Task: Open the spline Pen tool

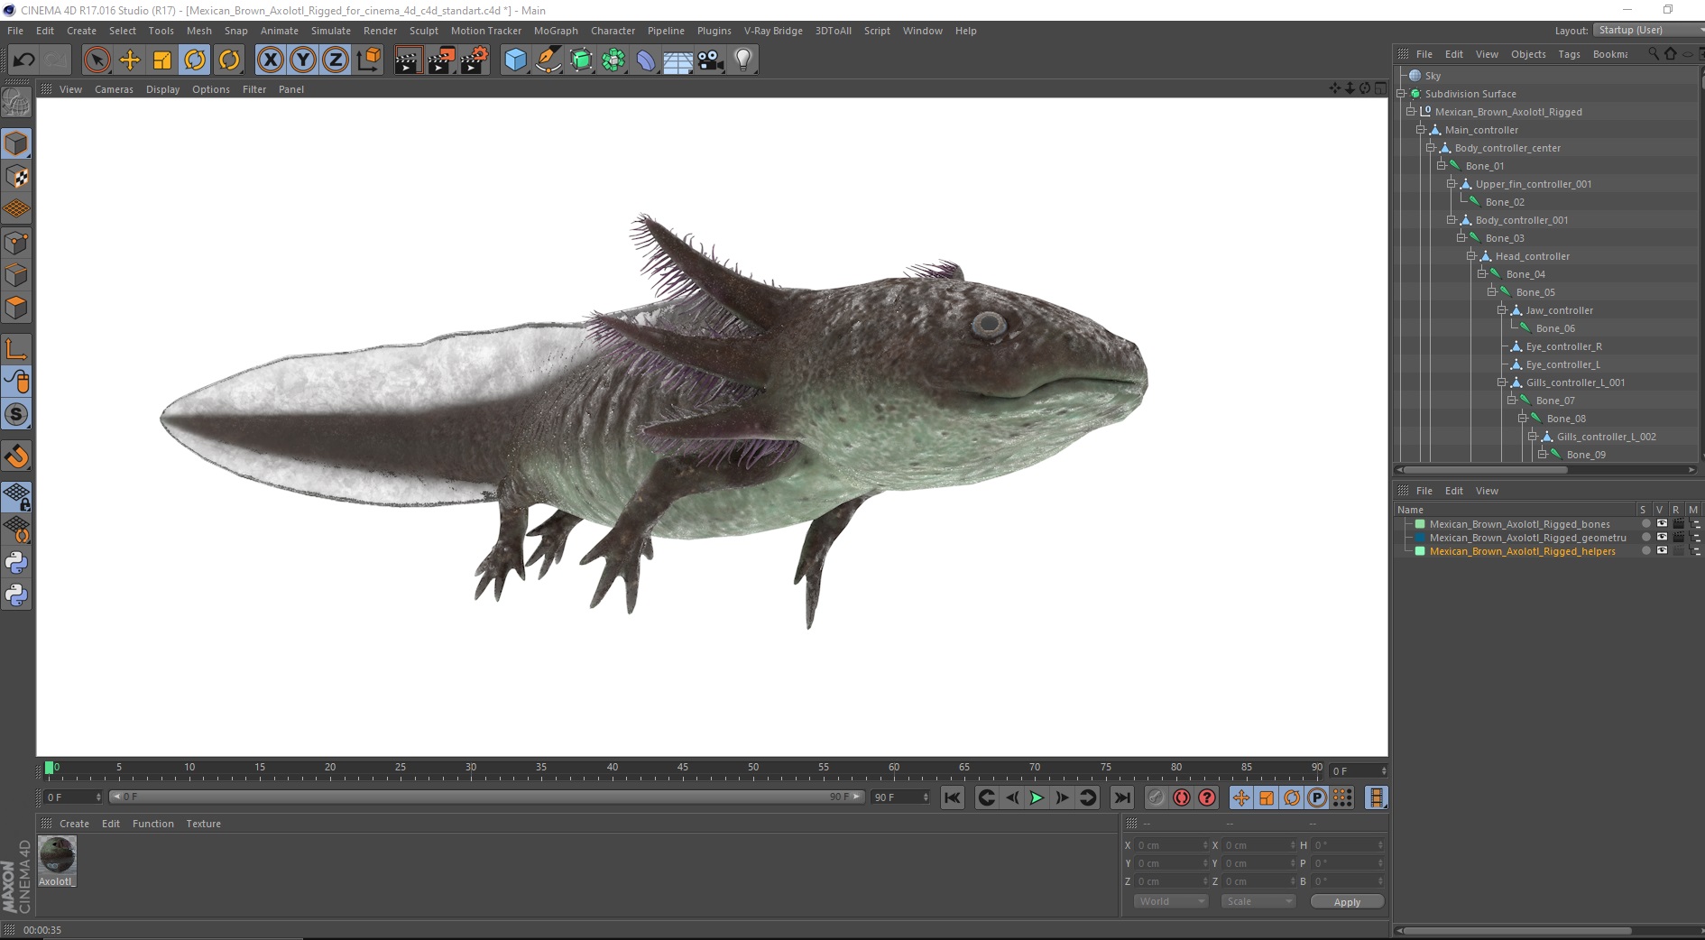Action: click(x=548, y=60)
